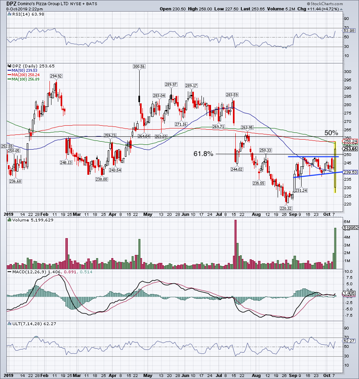Click the MA(100) 256.89 legend entry
Image resolution: width=359 pixels, height=379 pixels.
pyautogui.click(x=24, y=79)
